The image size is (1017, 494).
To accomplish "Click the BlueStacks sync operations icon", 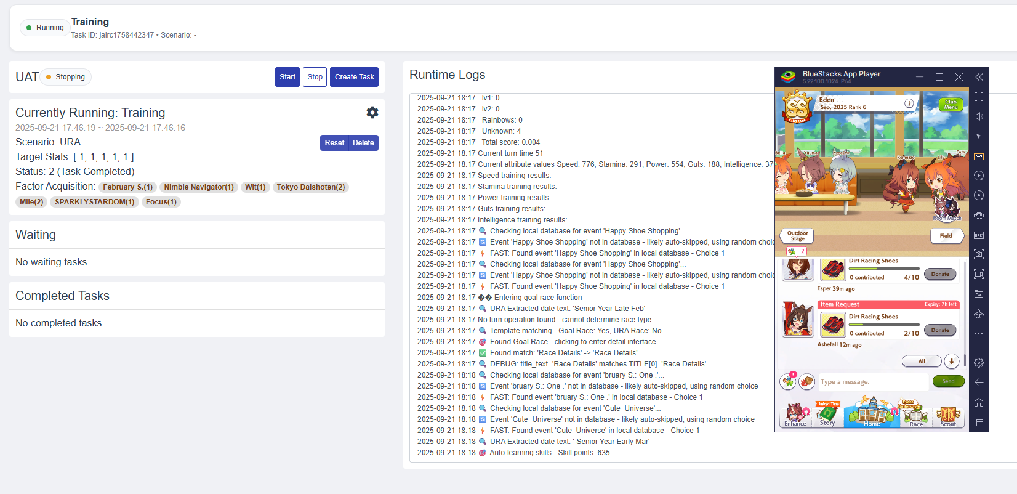I will tap(979, 195).
